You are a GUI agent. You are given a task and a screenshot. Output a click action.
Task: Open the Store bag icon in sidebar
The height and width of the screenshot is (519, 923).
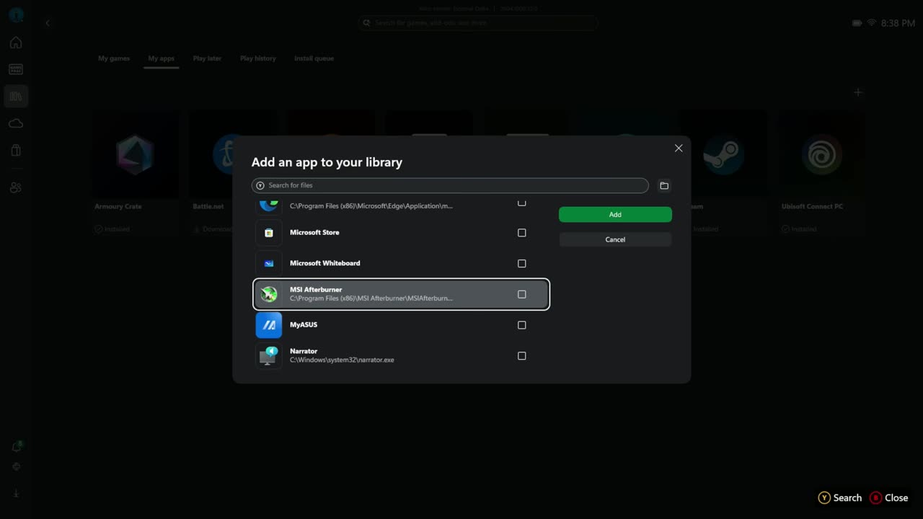pyautogui.click(x=16, y=150)
